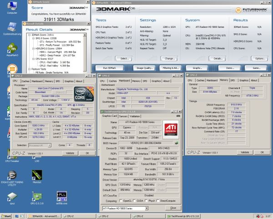Image resolution: width=273 pixels, height=219 pixels.
Task: Click the Close button in GPU-Z
Action: pyautogui.click(x=173, y=208)
